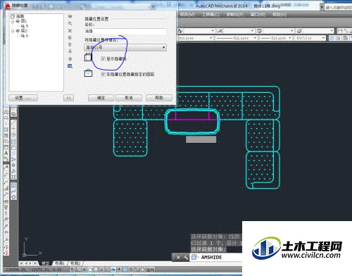The image size is (352, 276).
Task: Select tree item 6 under 层2
Action: (x=25, y=36)
